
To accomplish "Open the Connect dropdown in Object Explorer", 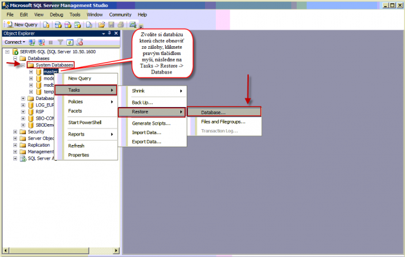I will (x=15, y=42).
